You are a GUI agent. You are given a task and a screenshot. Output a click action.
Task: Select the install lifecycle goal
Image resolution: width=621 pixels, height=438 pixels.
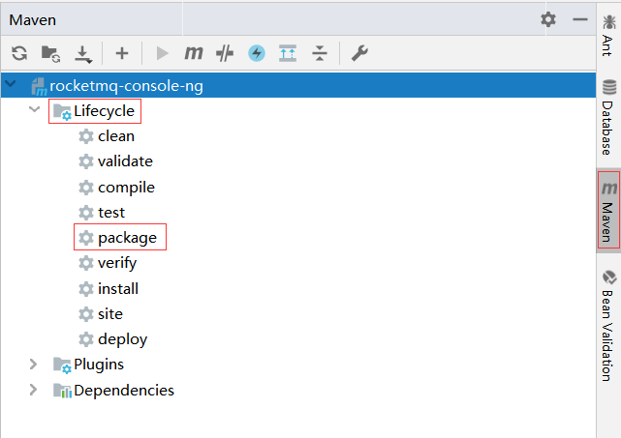[x=109, y=289]
